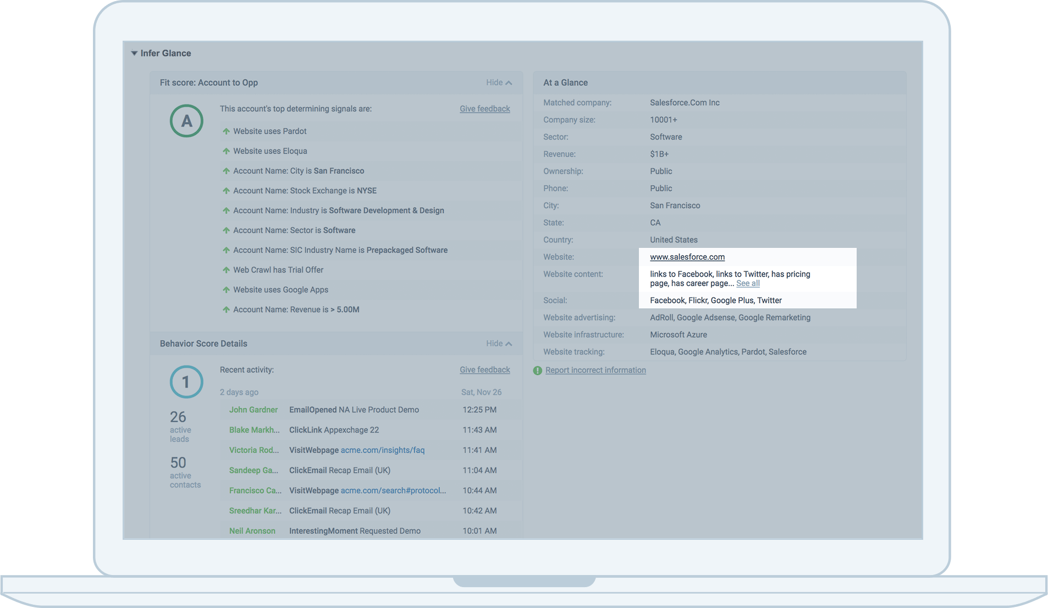Click up arrow beside Website uses Google Apps

(226, 290)
